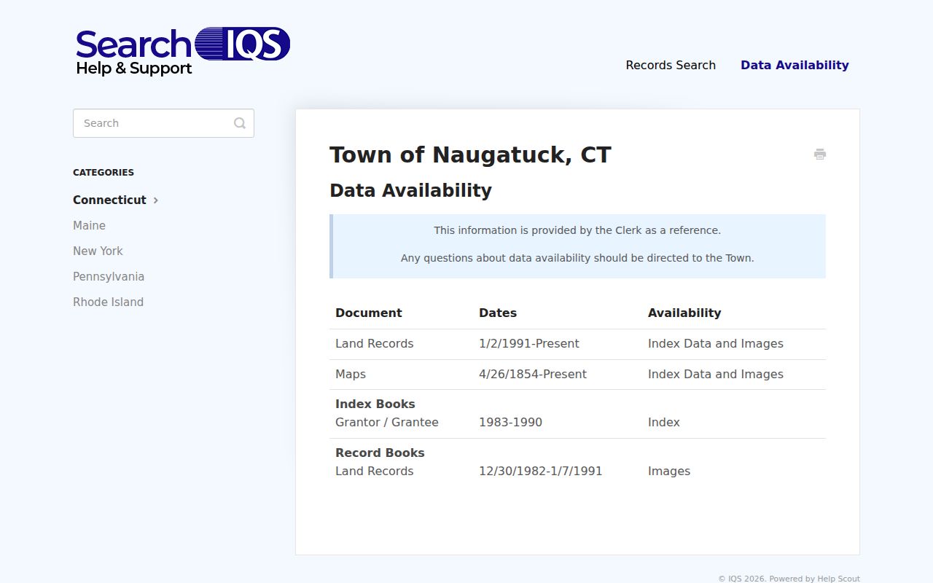
Task: Expand the Connecticut category chevron
Action: click(156, 200)
